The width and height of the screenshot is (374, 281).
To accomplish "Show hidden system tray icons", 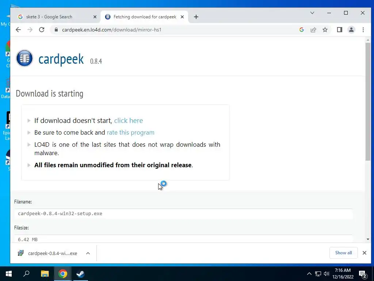I will [x=309, y=274].
